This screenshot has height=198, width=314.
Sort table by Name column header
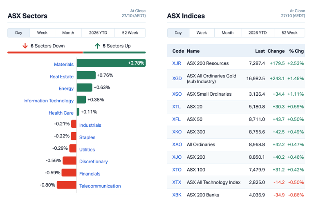click(193, 51)
